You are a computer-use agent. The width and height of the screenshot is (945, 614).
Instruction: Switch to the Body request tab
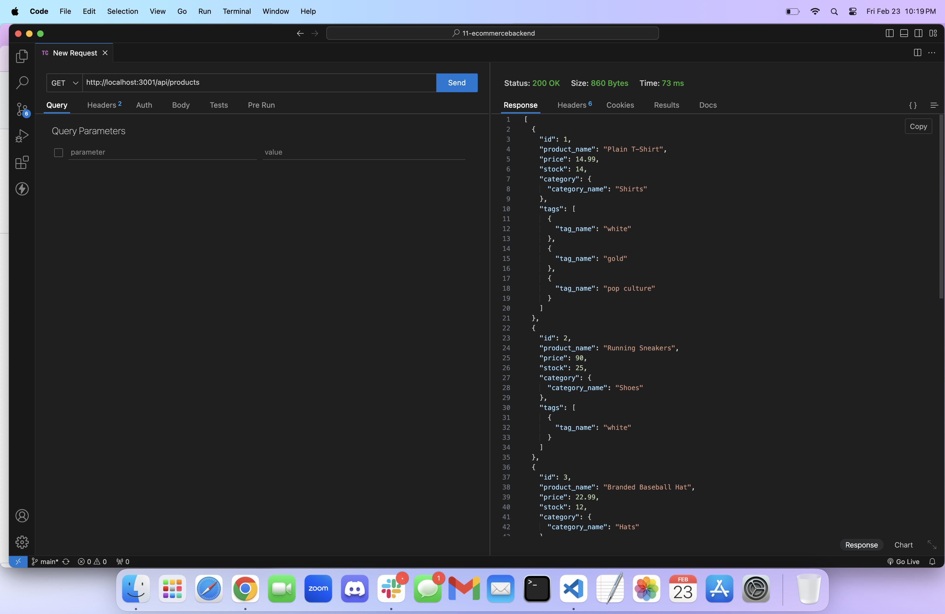(181, 105)
